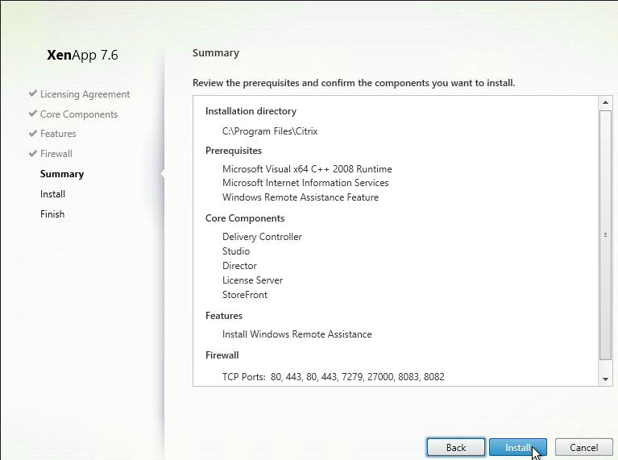
Task: Click the Back button
Action: pos(455,447)
